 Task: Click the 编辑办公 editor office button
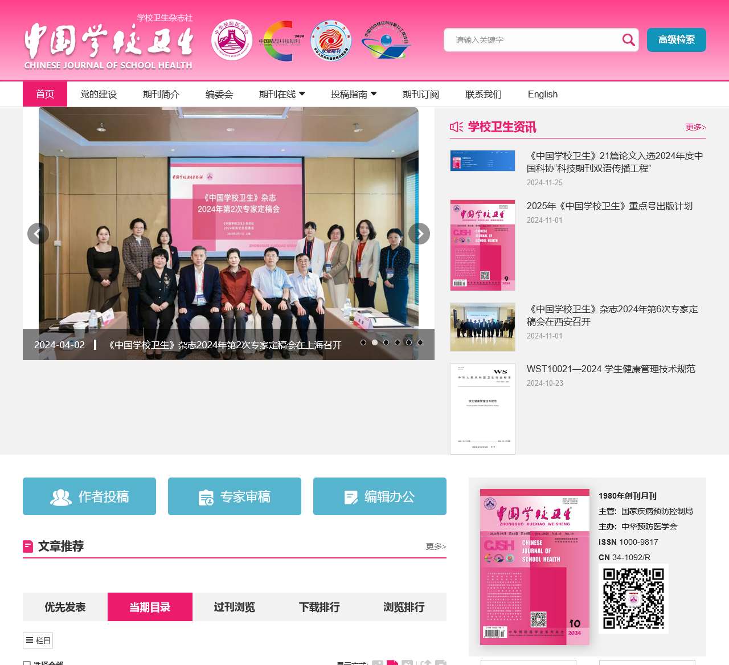click(380, 496)
